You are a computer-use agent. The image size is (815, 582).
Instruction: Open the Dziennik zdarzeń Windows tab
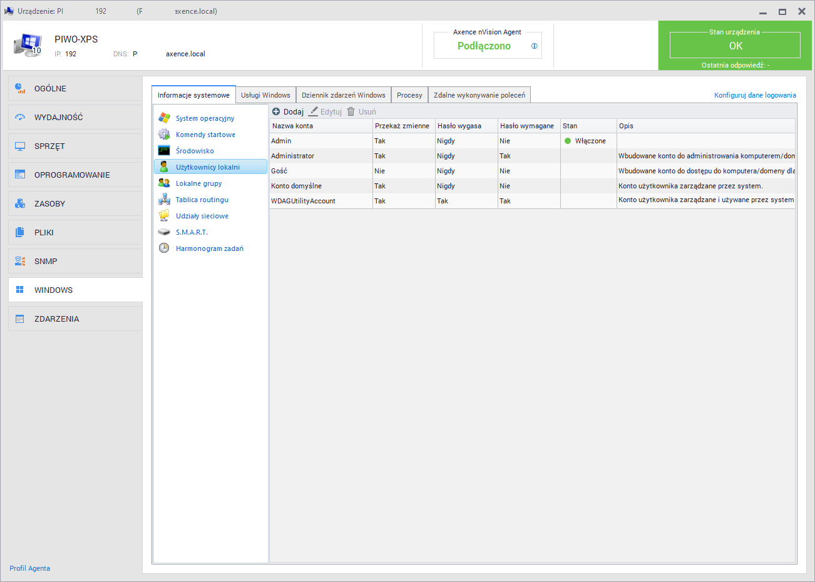(x=343, y=95)
